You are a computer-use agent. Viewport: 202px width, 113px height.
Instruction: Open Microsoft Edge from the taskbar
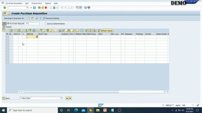pyautogui.click(x=76, y=110)
